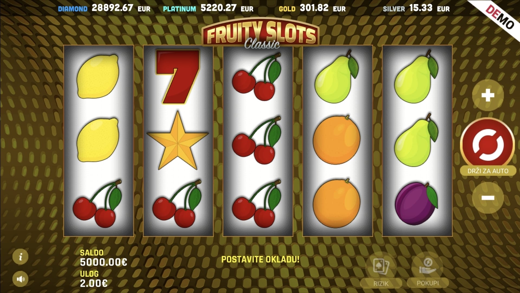
Task: Mute sound with the speaker icon
Action: (x=21, y=279)
